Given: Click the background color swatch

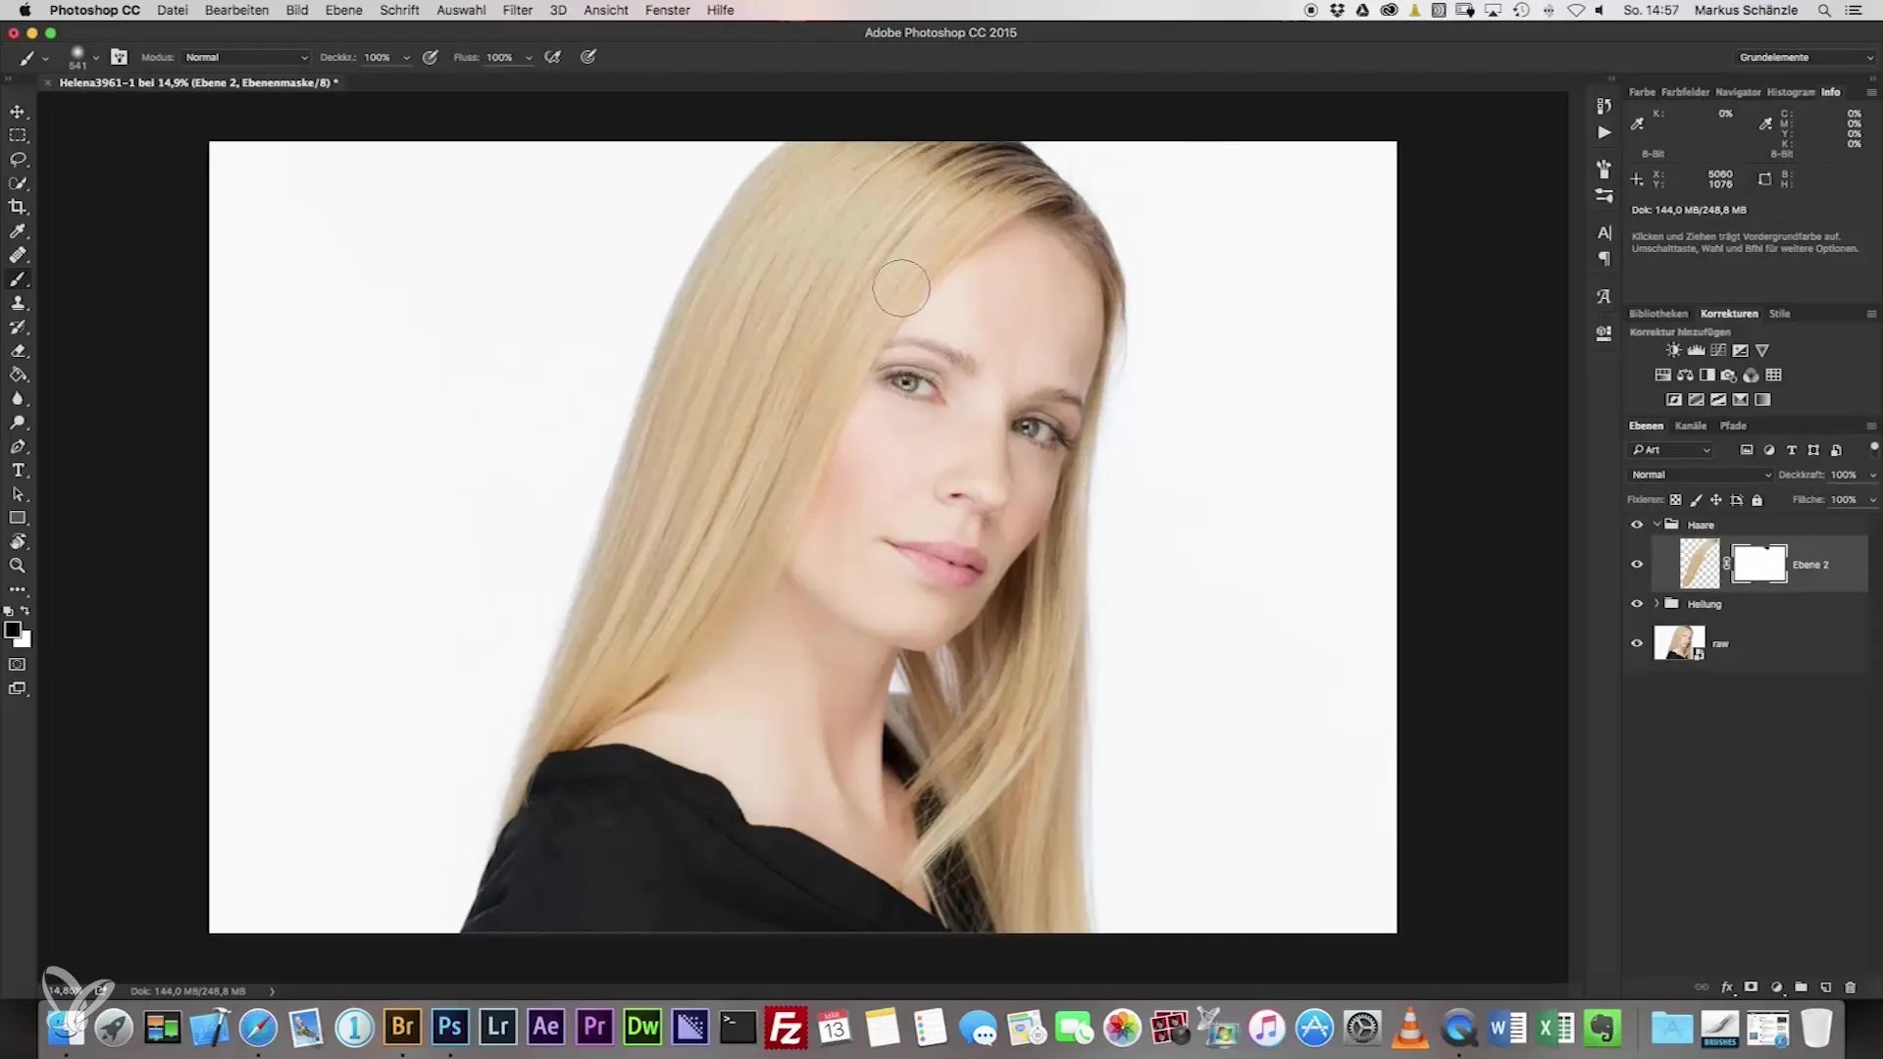Looking at the screenshot, I should click(x=25, y=642).
